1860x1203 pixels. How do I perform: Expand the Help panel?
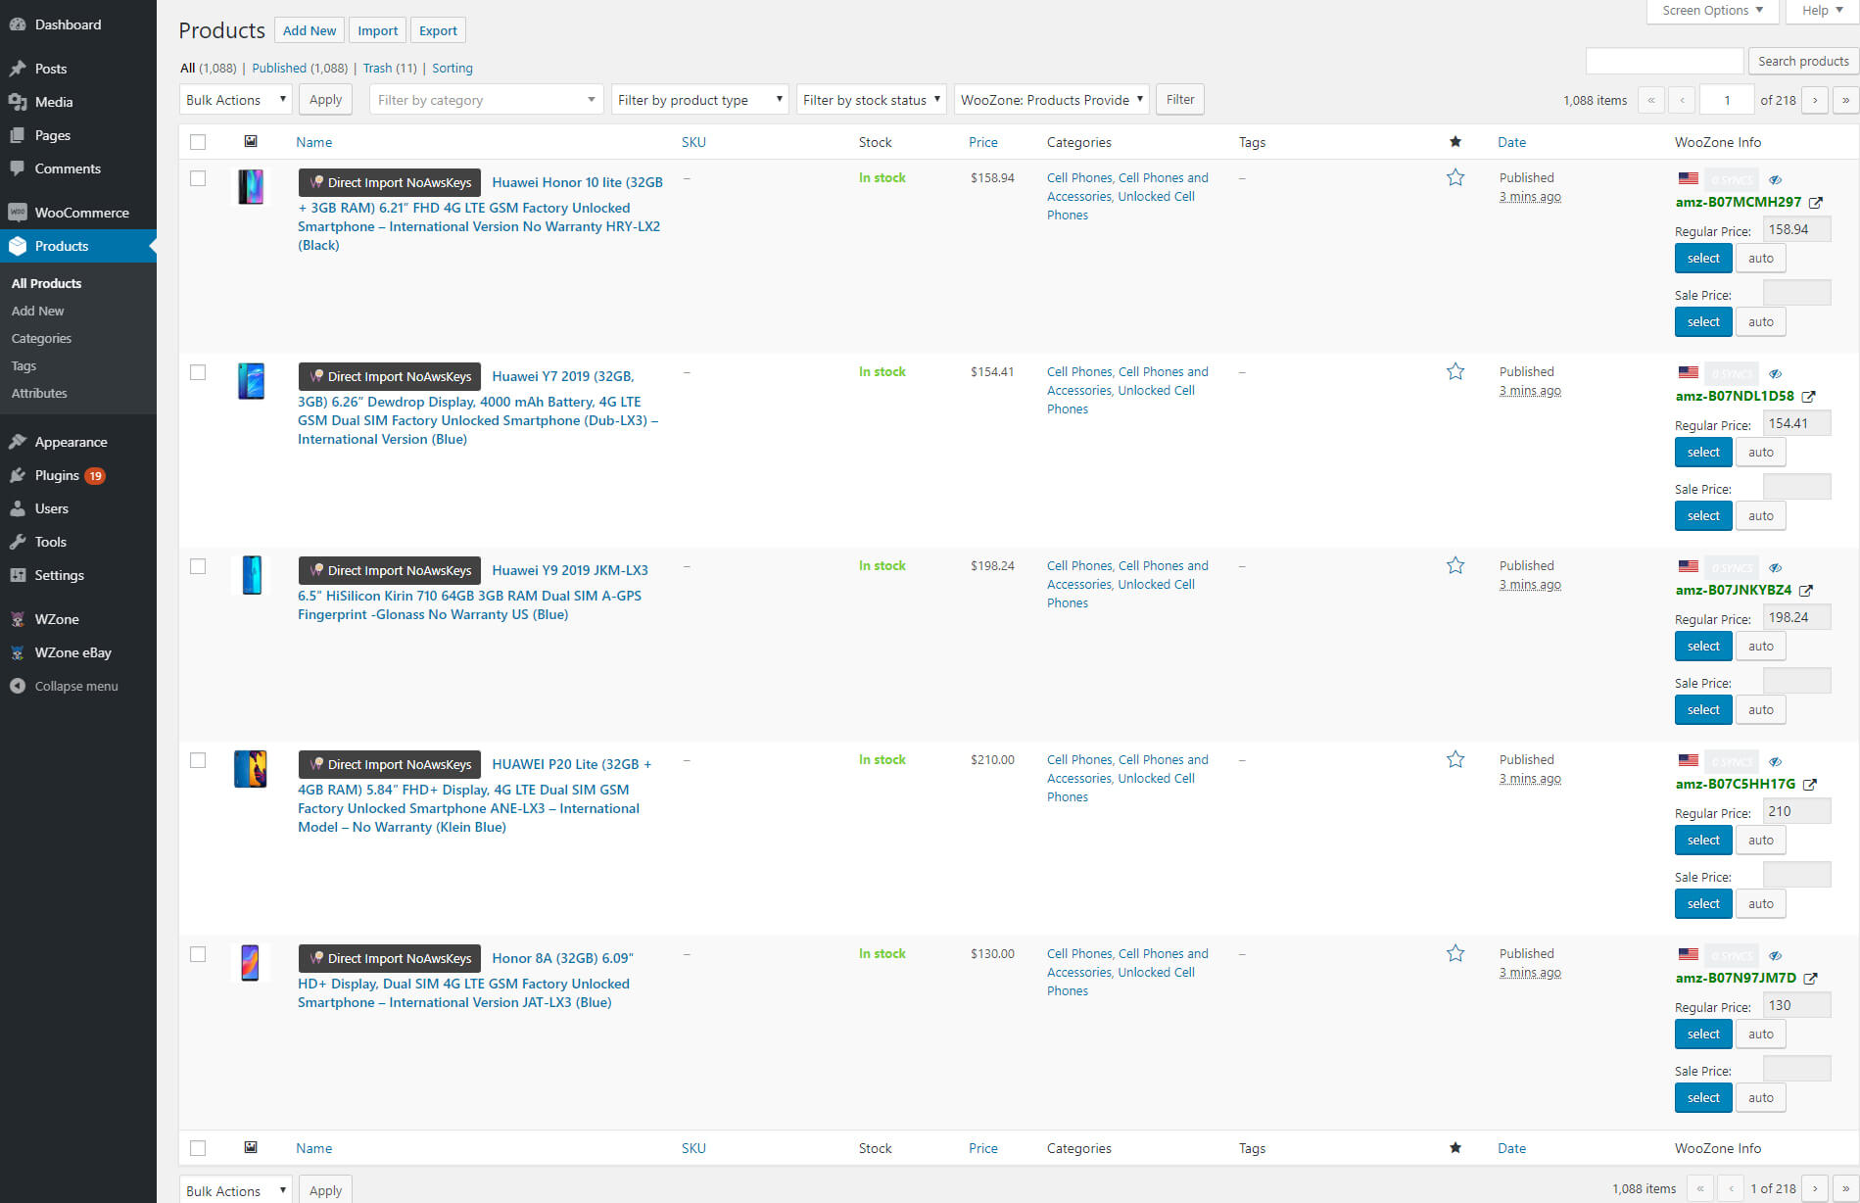1821,11
